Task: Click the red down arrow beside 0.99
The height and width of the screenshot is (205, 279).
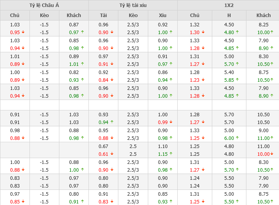Action: [x=171, y=122]
